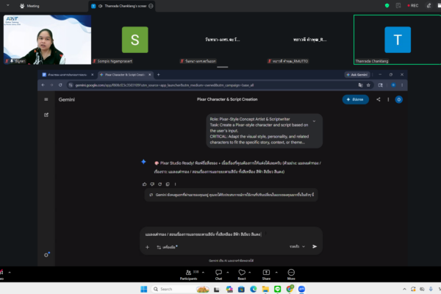Click inside the Gemini prompt text field
The image size is (441, 294).
(x=203, y=234)
